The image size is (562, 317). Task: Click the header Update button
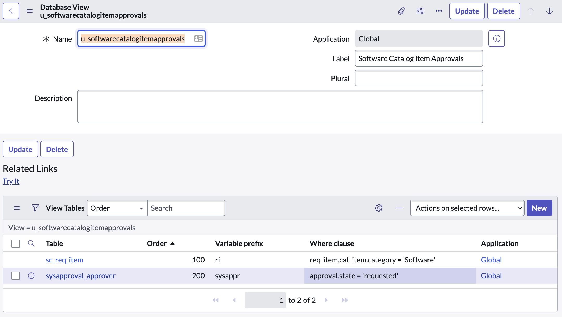pos(467,11)
